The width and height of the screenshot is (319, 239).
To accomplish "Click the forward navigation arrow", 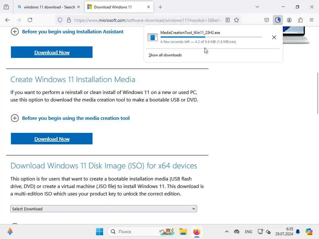I will (19, 20).
